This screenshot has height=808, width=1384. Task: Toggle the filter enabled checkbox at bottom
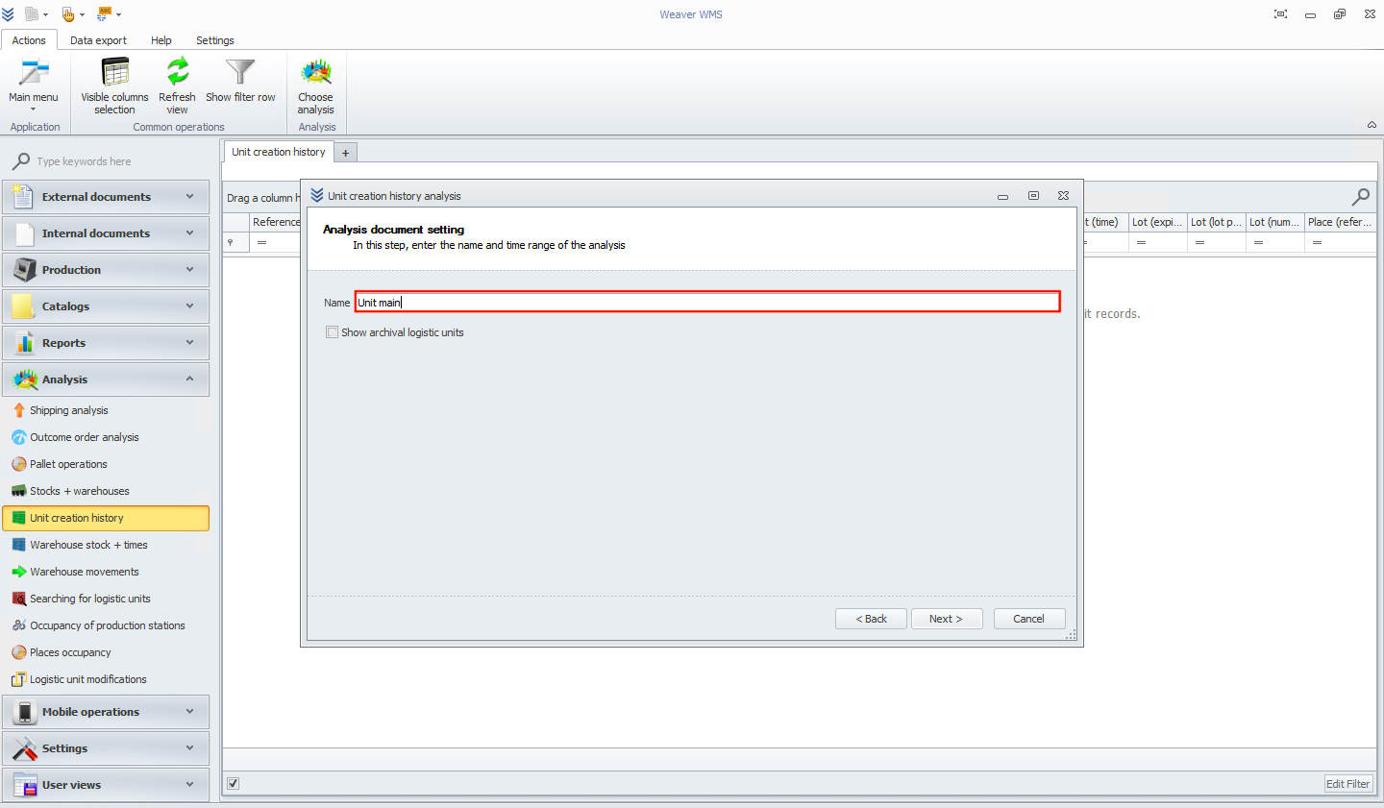[233, 784]
